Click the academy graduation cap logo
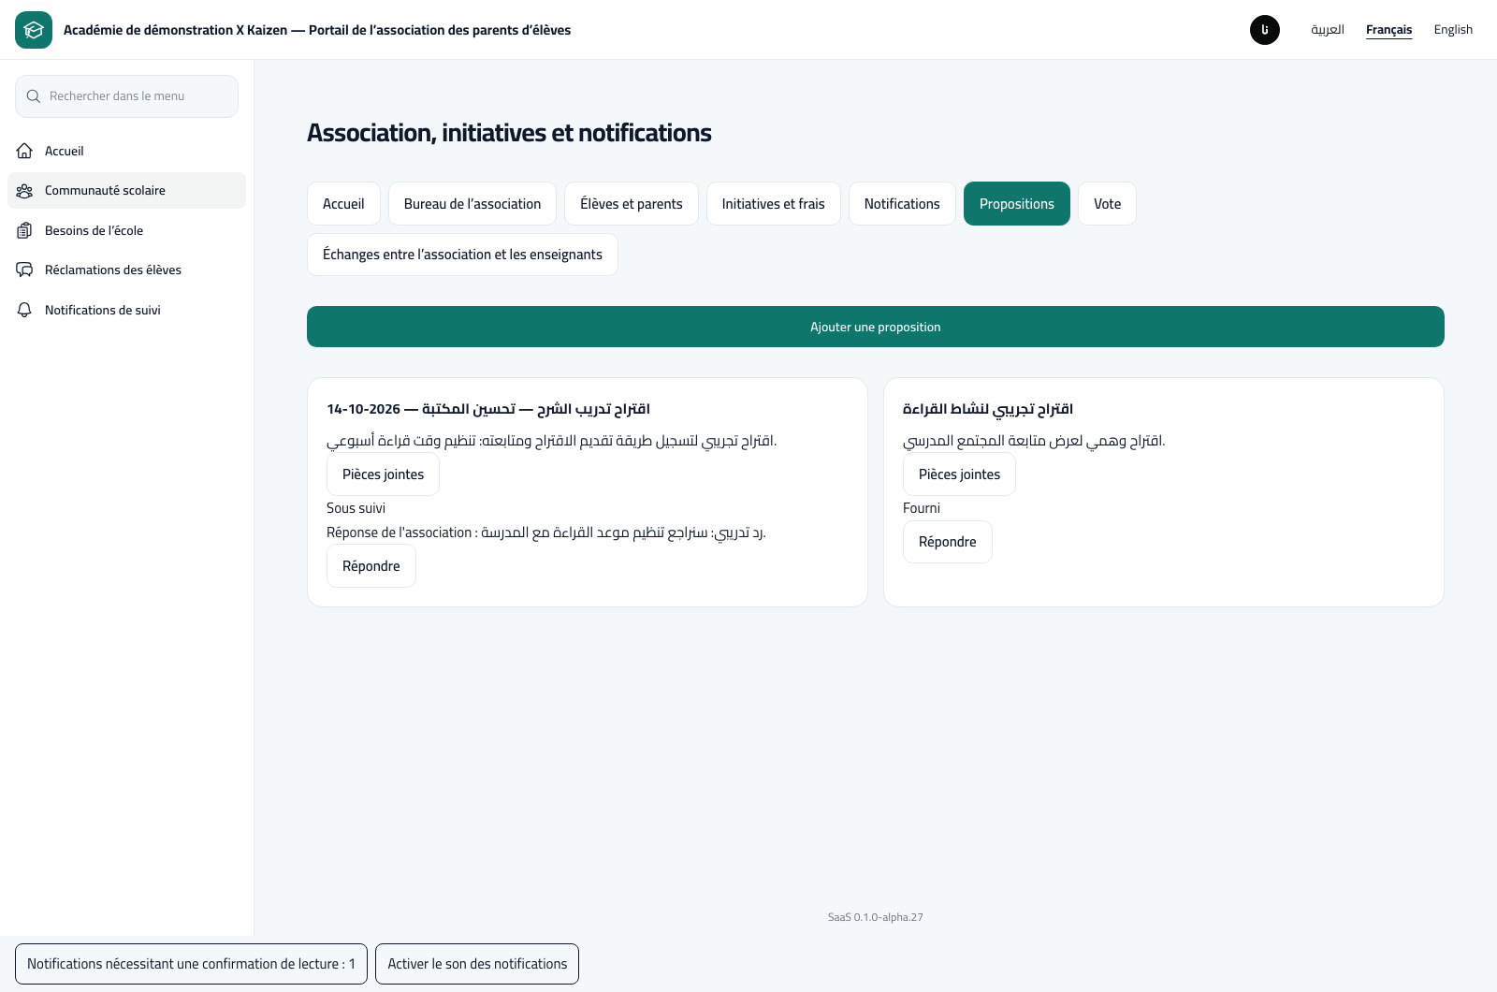The height and width of the screenshot is (992, 1497). 34,30
